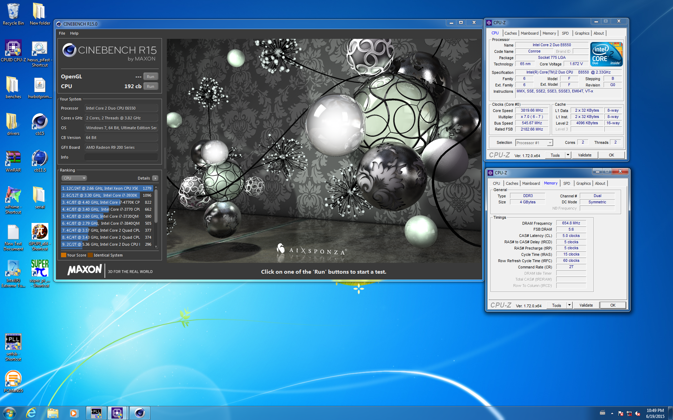Open Caches tab in top CPU-Z window
673x420 pixels.
click(510, 33)
